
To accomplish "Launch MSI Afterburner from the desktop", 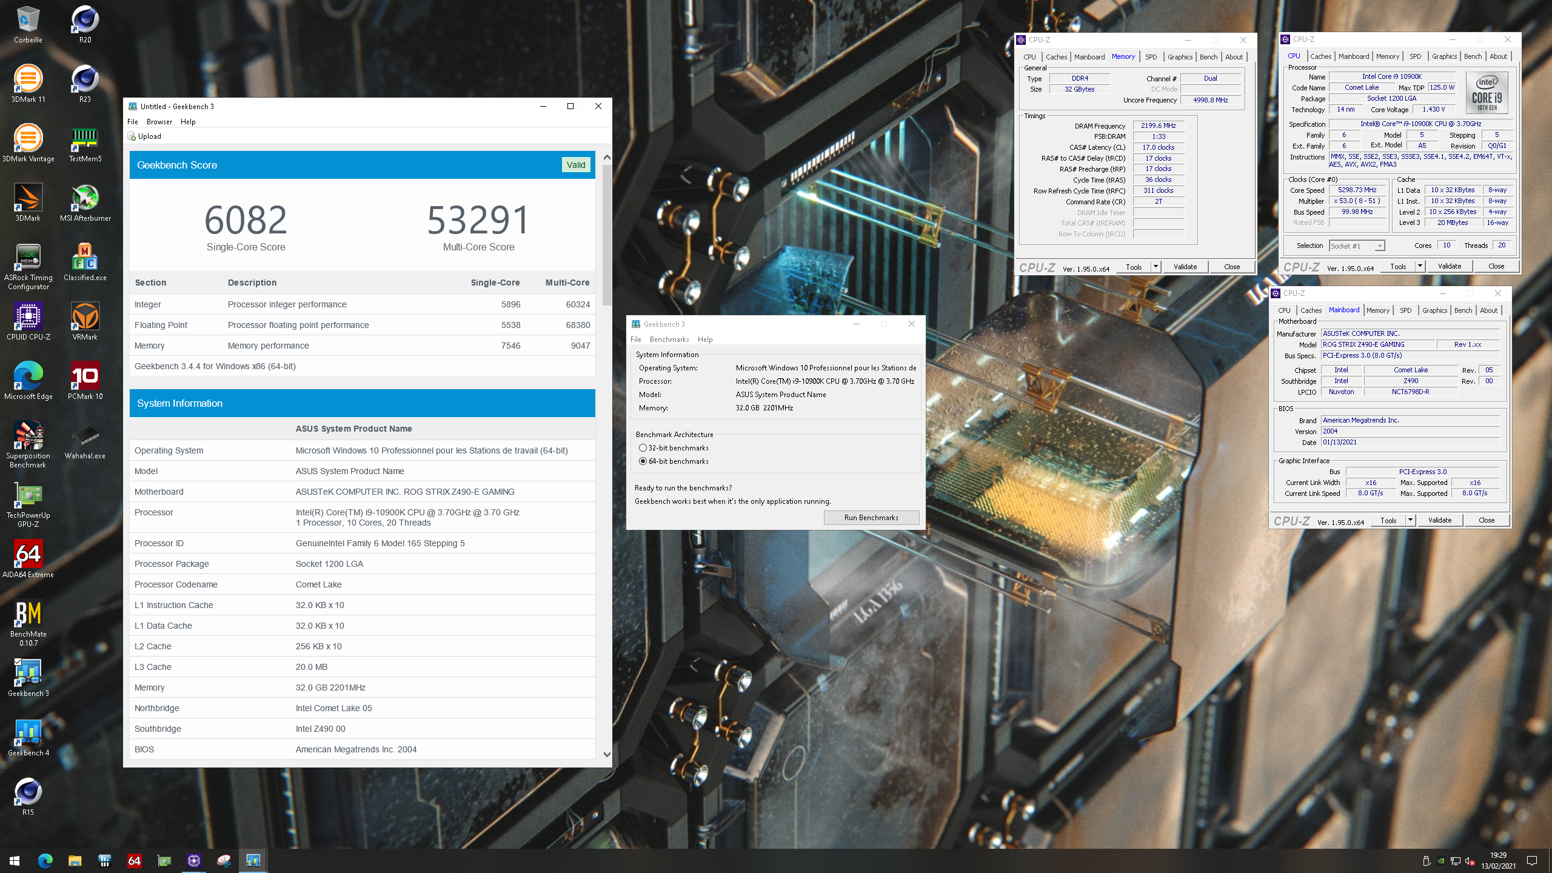I will click(x=85, y=203).
